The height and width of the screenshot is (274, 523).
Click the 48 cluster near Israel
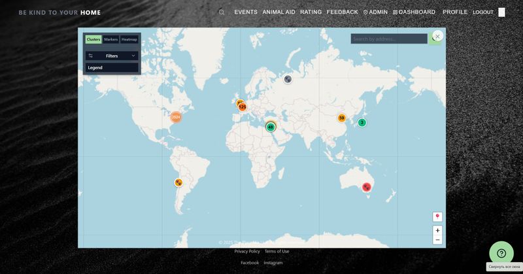coord(271,127)
